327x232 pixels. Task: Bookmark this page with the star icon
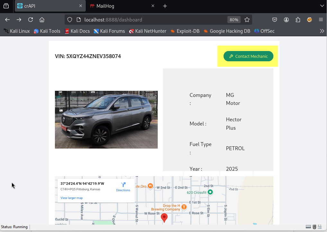click(247, 20)
